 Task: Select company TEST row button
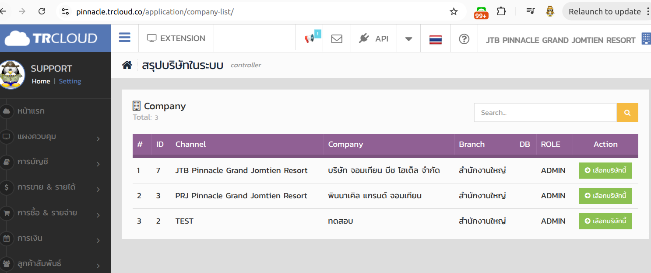[605, 221]
